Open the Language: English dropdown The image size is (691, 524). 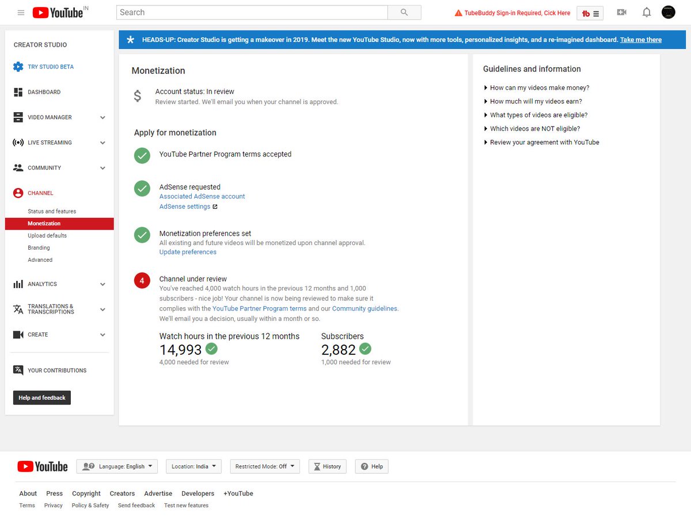[117, 466]
